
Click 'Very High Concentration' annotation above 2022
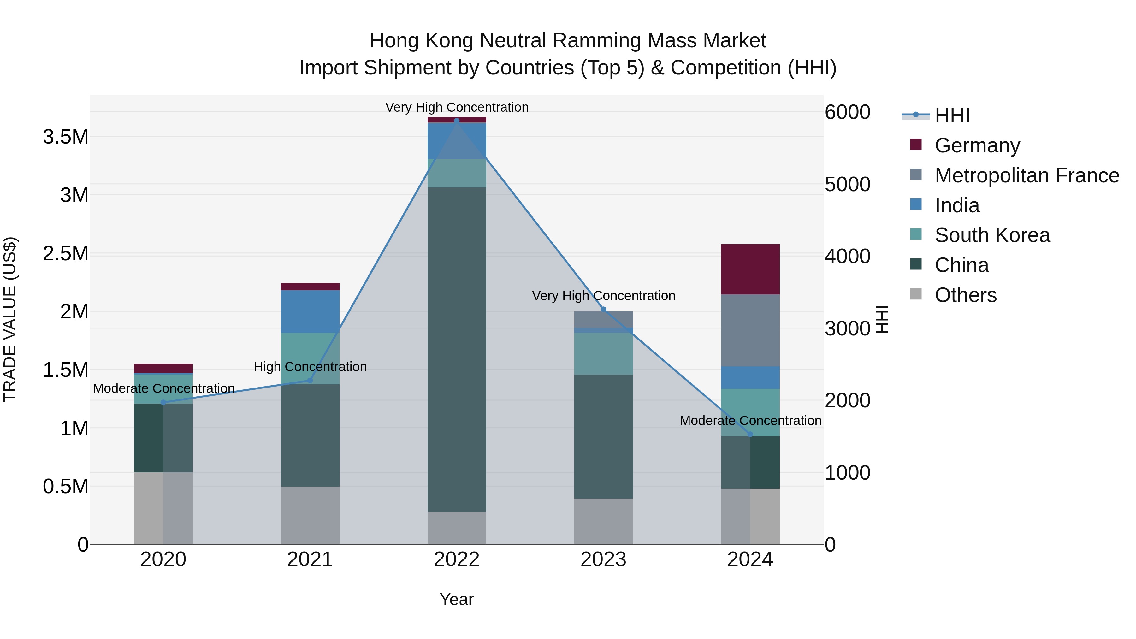[x=457, y=107]
